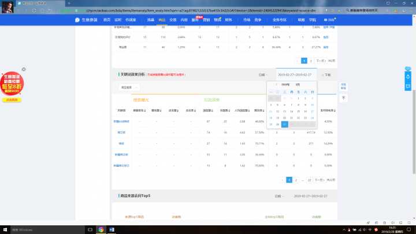Open fifth keyword link in the table
416x234 pixels.
coord(121,166)
